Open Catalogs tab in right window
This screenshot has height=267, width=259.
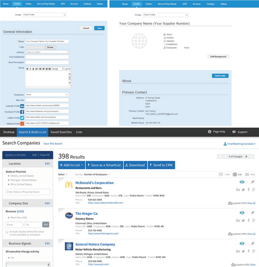pos(210,4)
